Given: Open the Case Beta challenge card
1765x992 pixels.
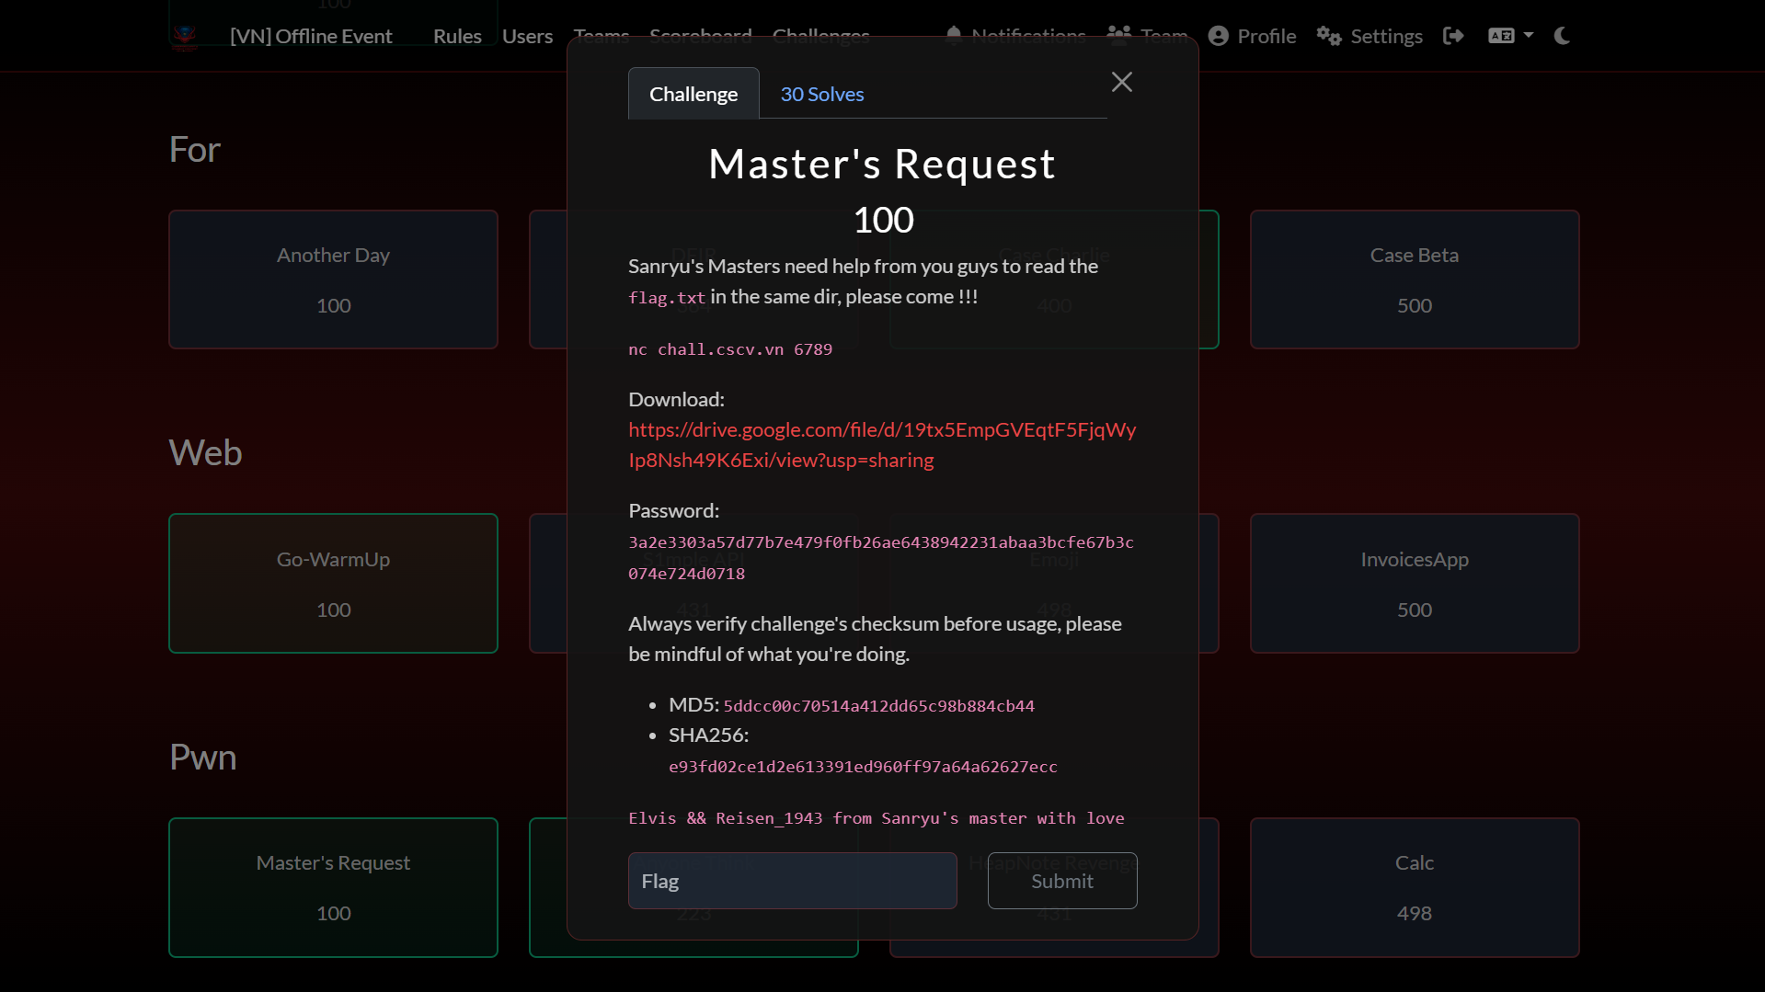Looking at the screenshot, I should point(1414,279).
